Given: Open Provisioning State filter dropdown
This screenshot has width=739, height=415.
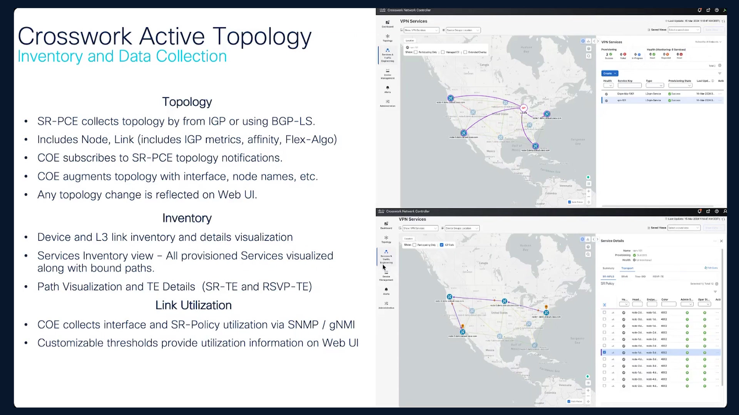Looking at the screenshot, I should (x=680, y=85).
